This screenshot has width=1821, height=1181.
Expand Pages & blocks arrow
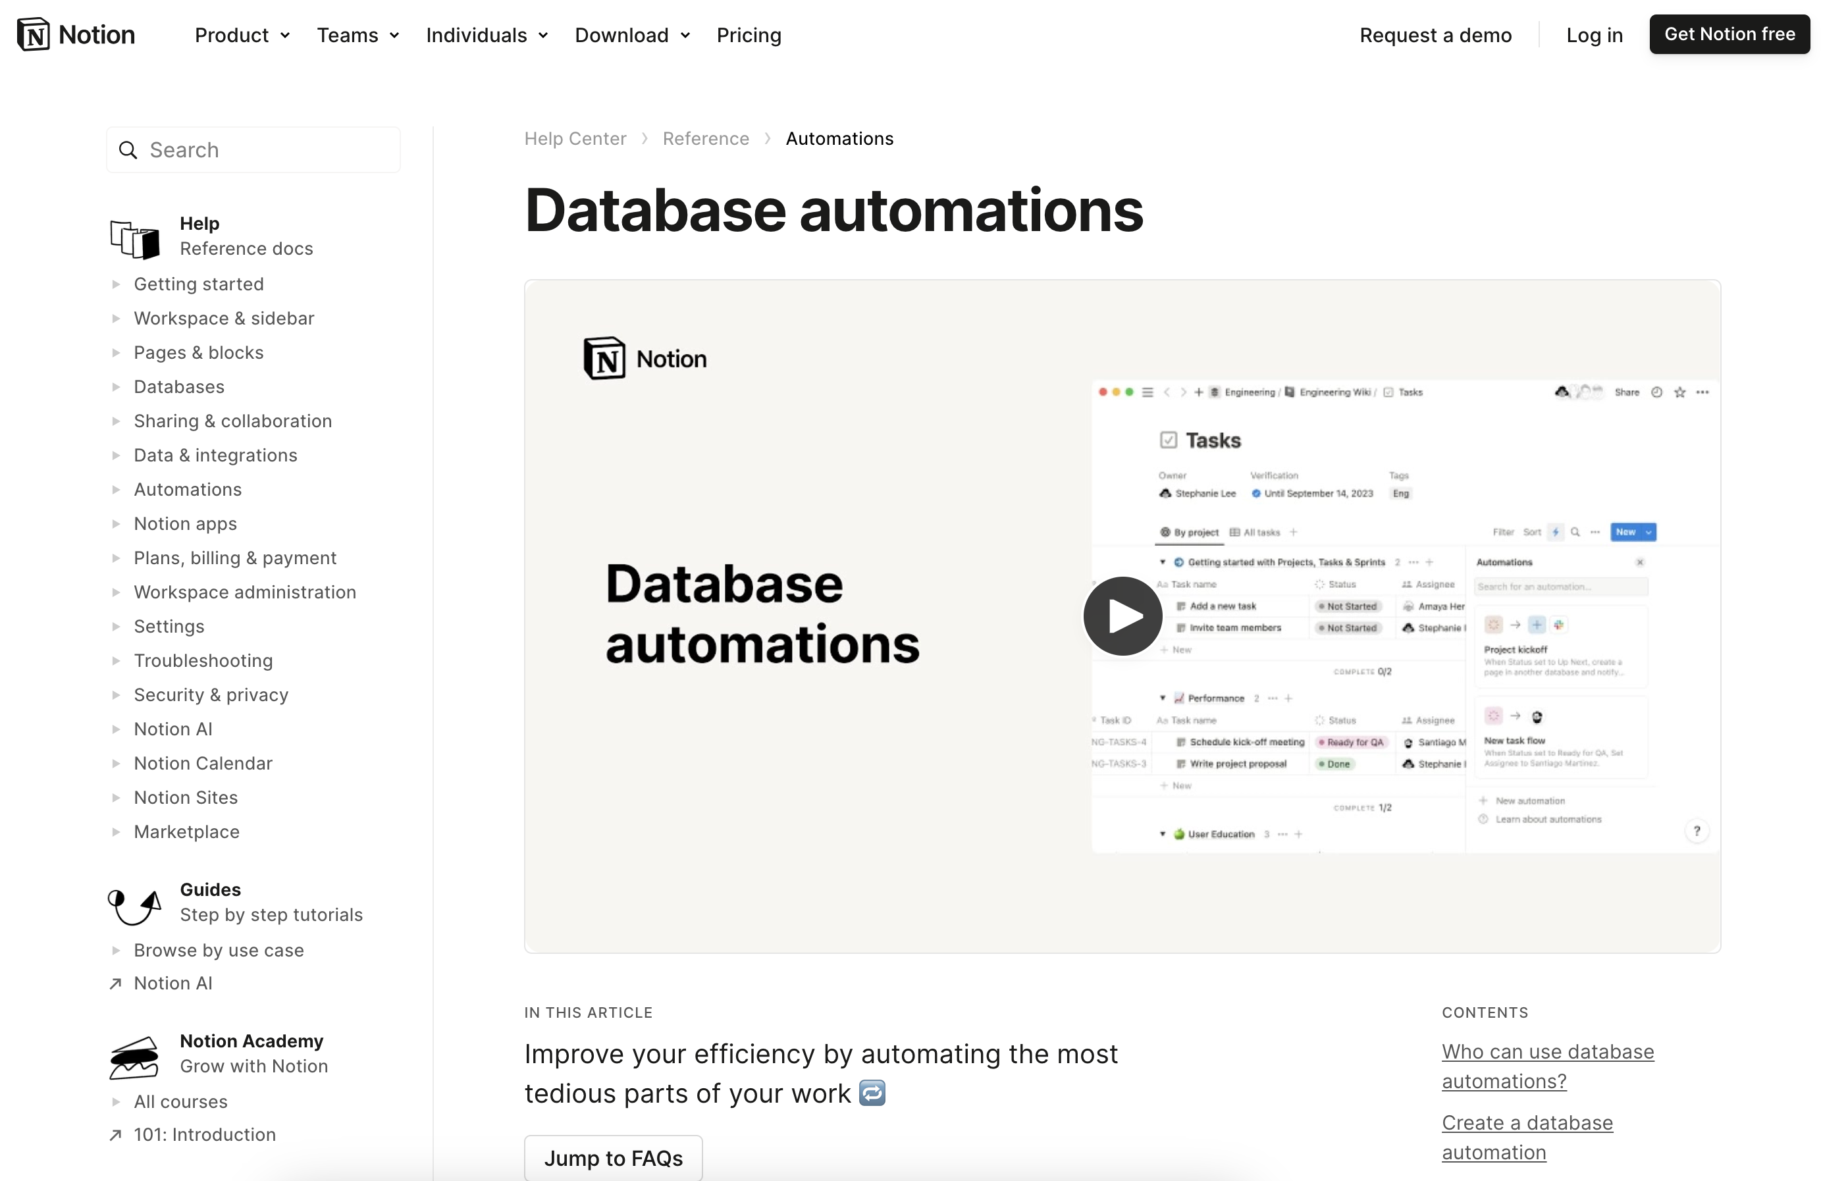click(x=117, y=353)
